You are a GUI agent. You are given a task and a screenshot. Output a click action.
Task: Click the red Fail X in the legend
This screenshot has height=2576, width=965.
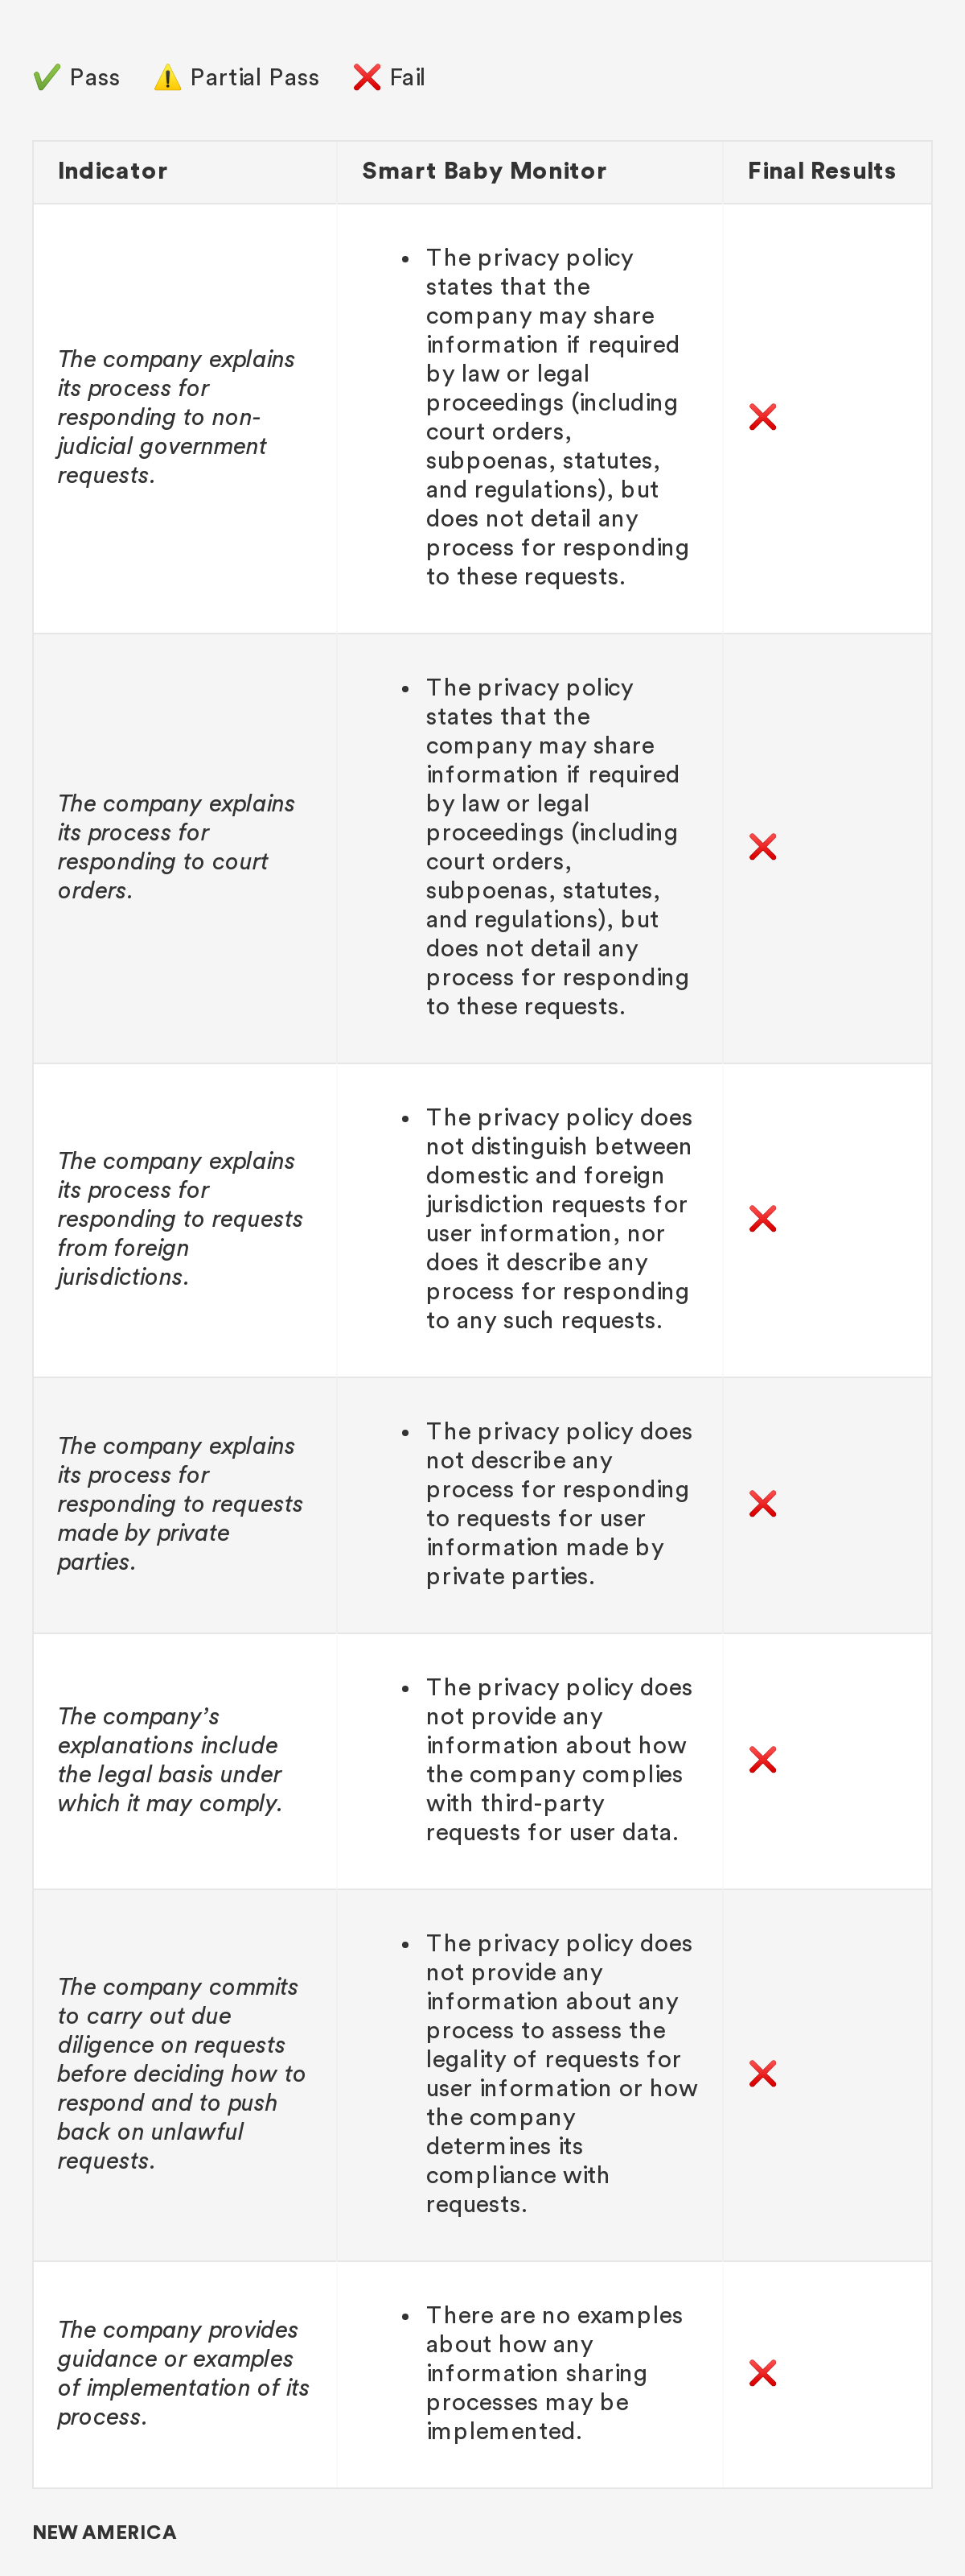[x=367, y=78]
